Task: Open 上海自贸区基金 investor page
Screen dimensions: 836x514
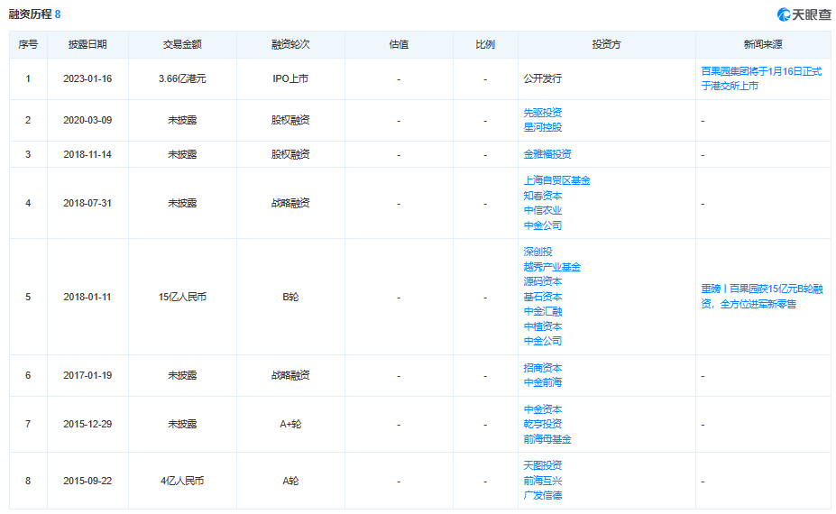Action: (x=556, y=180)
